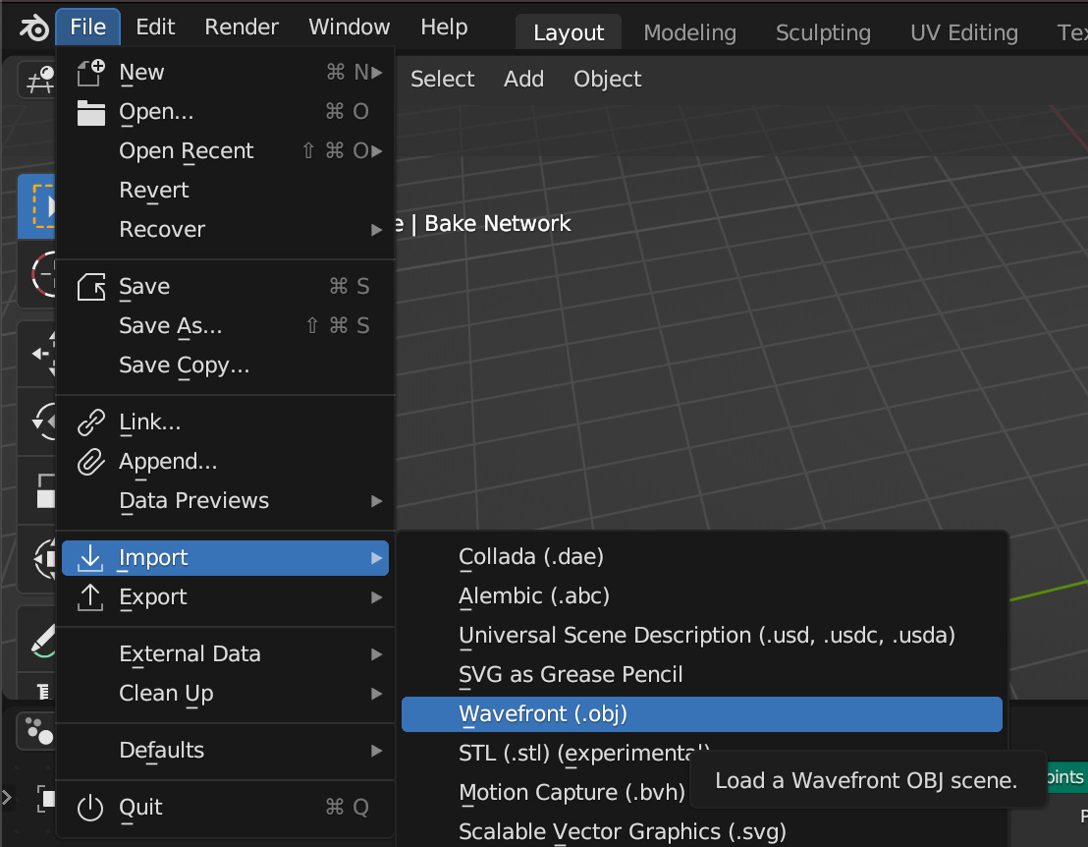
Task: Click the Quit power icon
Action: 90,808
